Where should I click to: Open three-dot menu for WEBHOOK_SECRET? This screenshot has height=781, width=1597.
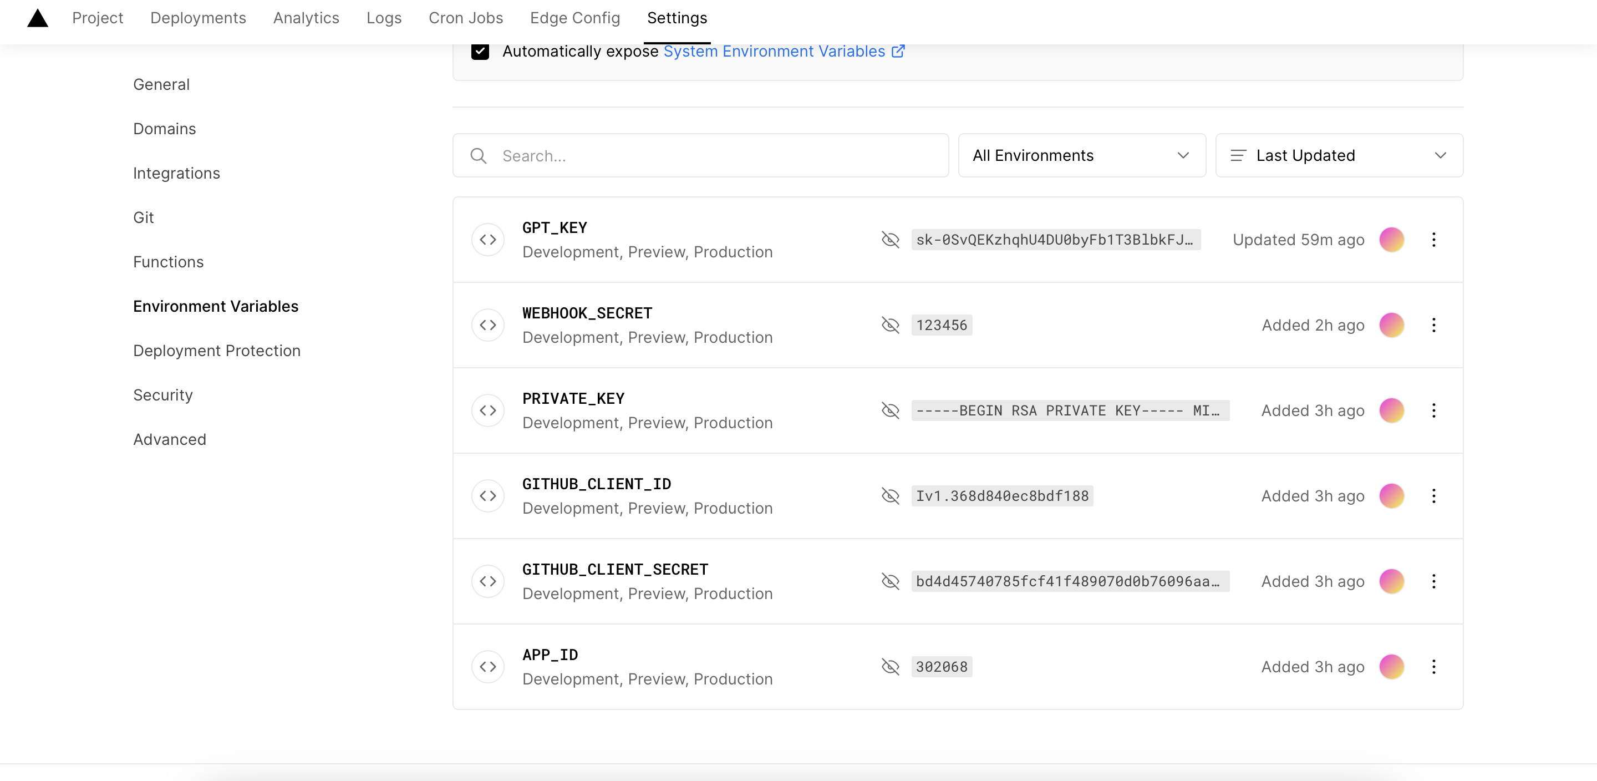(1433, 325)
